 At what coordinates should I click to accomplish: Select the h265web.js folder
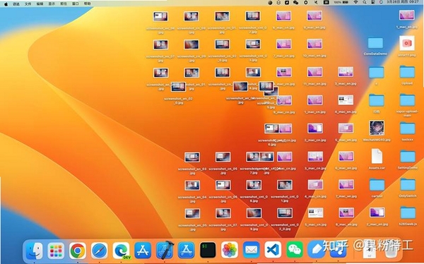coord(408,213)
